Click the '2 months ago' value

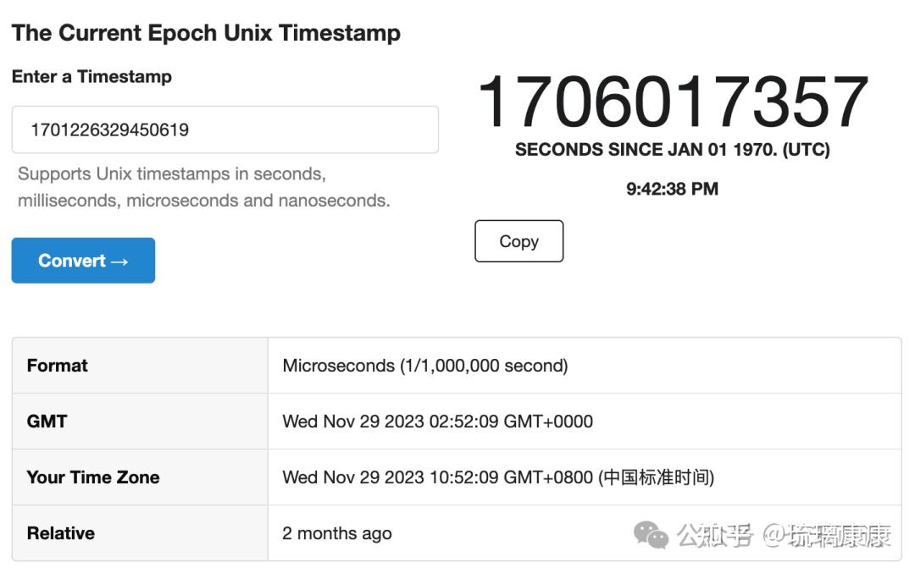click(x=337, y=533)
